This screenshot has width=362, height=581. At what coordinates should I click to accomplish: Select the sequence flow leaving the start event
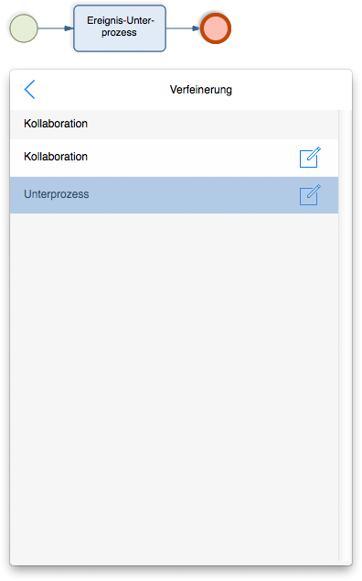coord(56,28)
